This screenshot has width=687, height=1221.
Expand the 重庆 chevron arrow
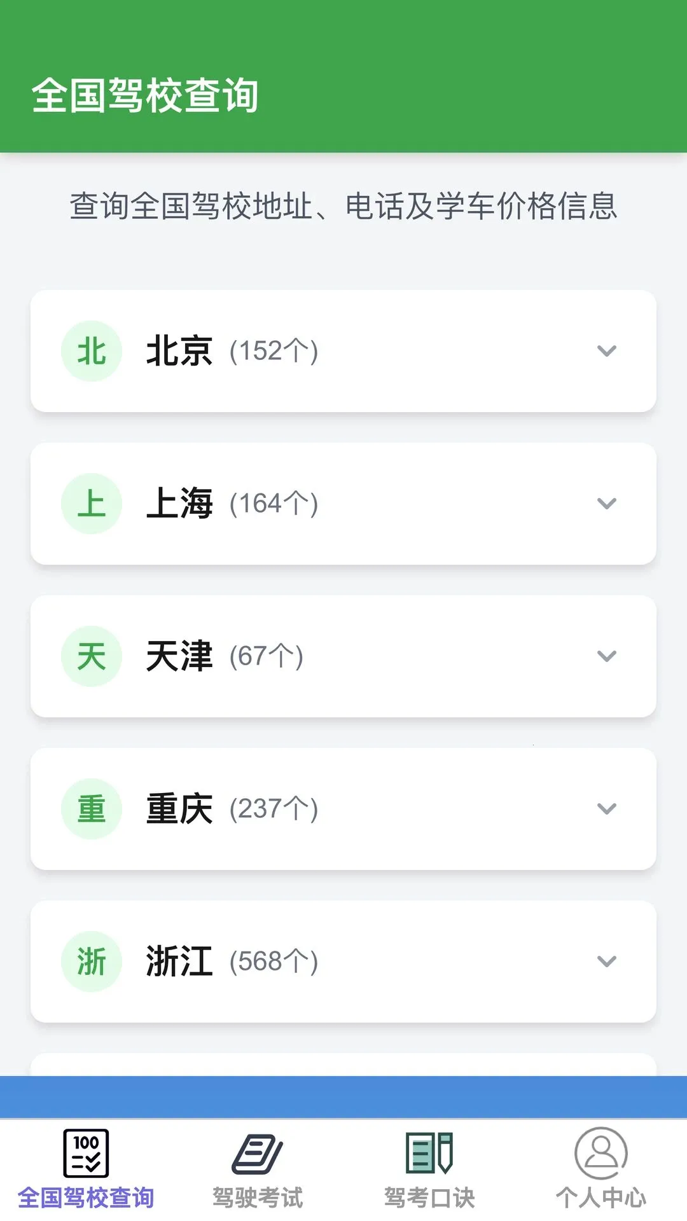pyautogui.click(x=607, y=809)
